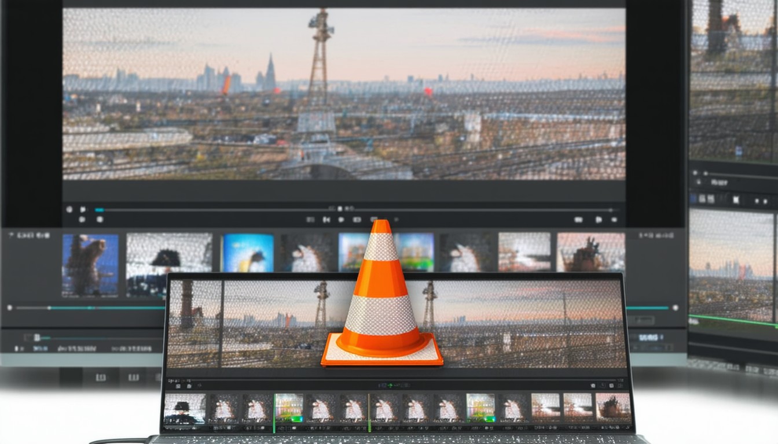This screenshot has height=444, width=778.
Task: Select the first thumbnail in the main clip strip
Action: [90, 265]
